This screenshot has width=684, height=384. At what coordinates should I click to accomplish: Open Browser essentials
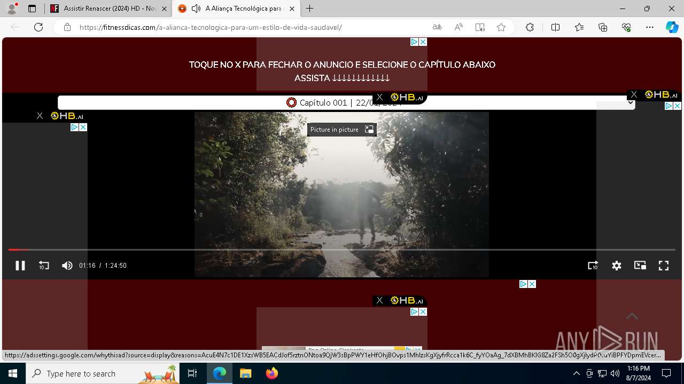tap(626, 27)
